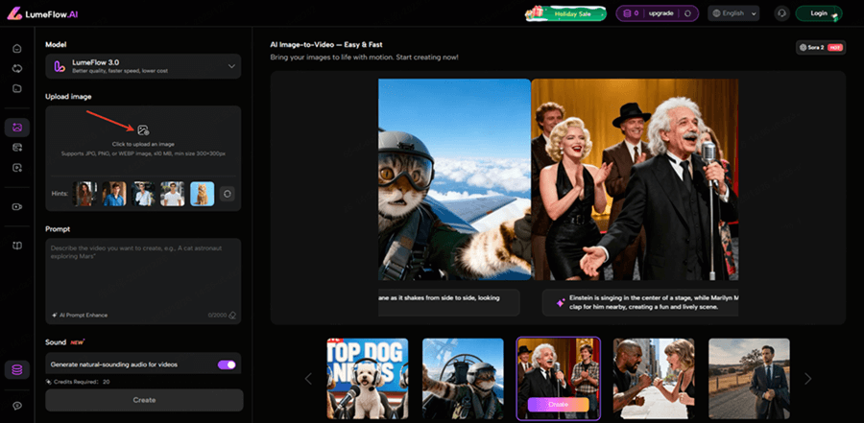Click the chat bubble icon at sidebar bottom
This screenshot has height=423, width=864.
point(16,407)
